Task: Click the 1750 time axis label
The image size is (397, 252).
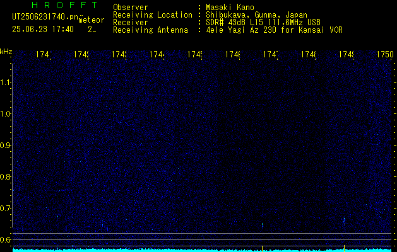Action: click(x=385, y=55)
